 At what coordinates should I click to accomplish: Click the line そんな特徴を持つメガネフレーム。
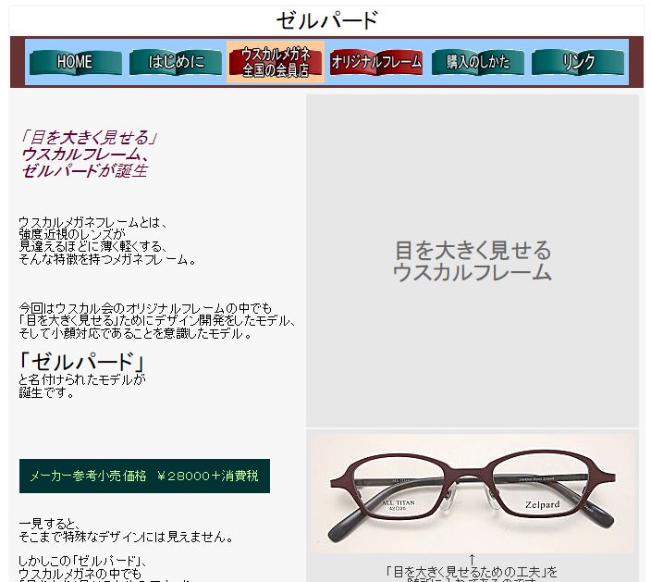coord(107,260)
